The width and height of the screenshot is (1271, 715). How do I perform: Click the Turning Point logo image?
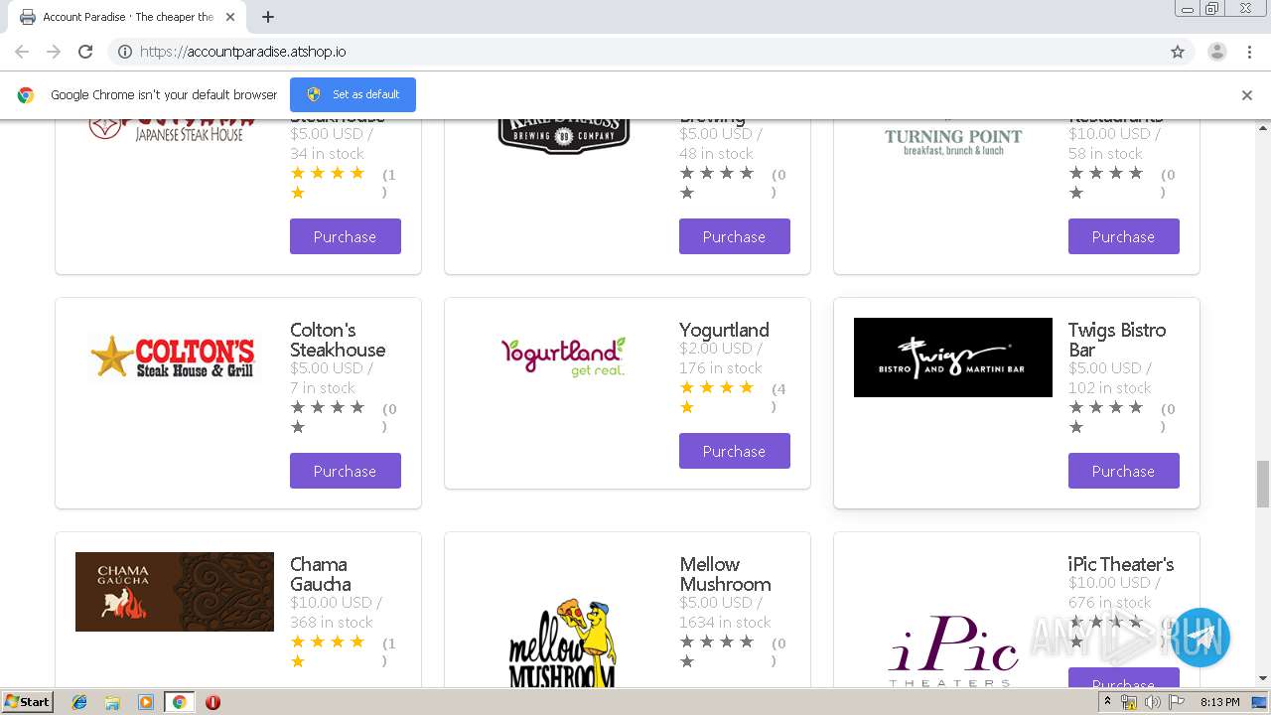(x=953, y=140)
